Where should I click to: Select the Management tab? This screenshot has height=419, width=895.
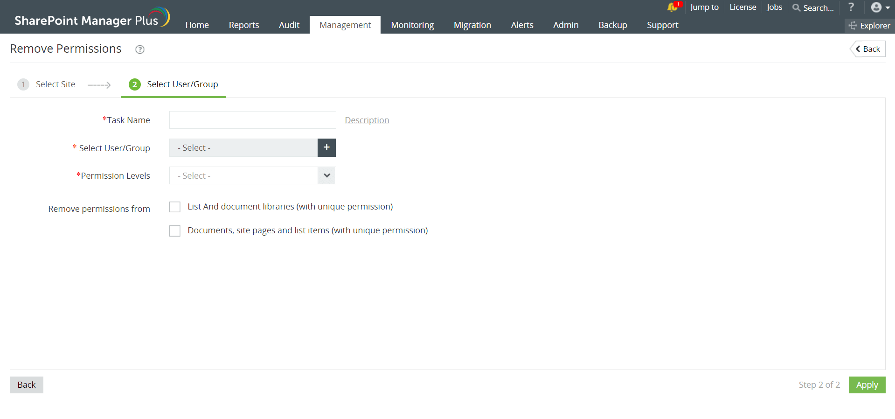tap(345, 25)
